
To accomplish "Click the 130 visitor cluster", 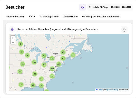I will pyautogui.click(x=21, y=85).
